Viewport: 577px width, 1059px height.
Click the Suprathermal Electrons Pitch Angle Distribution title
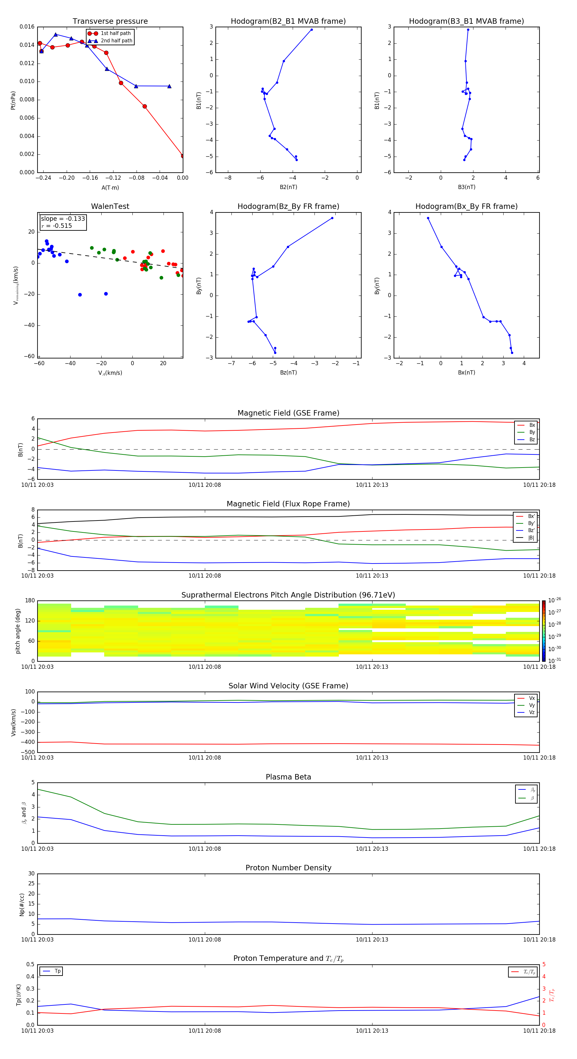tap(288, 595)
